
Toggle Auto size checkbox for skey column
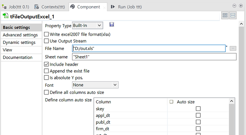click(198, 108)
